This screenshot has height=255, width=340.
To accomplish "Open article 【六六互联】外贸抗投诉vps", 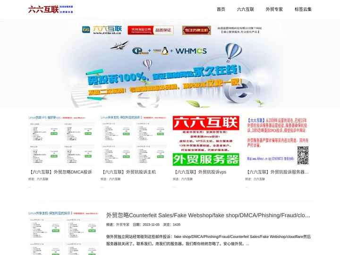I will (199, 172).
